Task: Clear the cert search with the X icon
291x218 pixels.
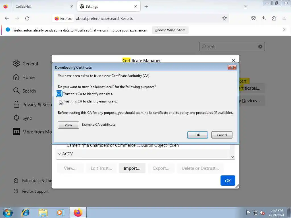Action: point(260,47)
